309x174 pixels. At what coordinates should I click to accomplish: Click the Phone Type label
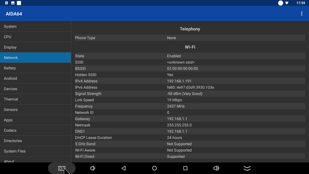(85, 38)
